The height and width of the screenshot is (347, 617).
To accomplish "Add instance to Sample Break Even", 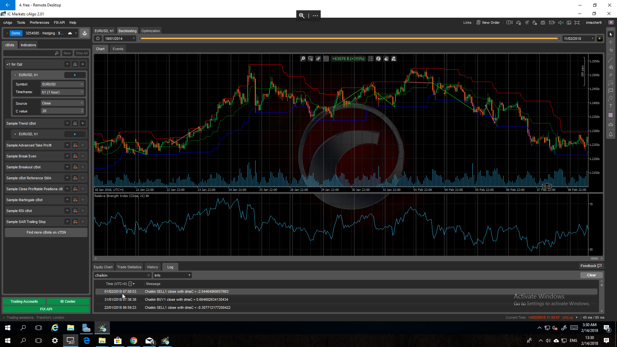I will (83, 156).
